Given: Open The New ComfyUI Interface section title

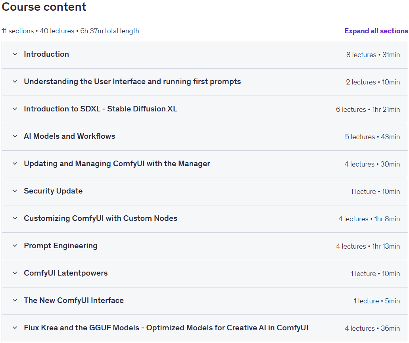Looking at the screenshot, I should [74, 301].
